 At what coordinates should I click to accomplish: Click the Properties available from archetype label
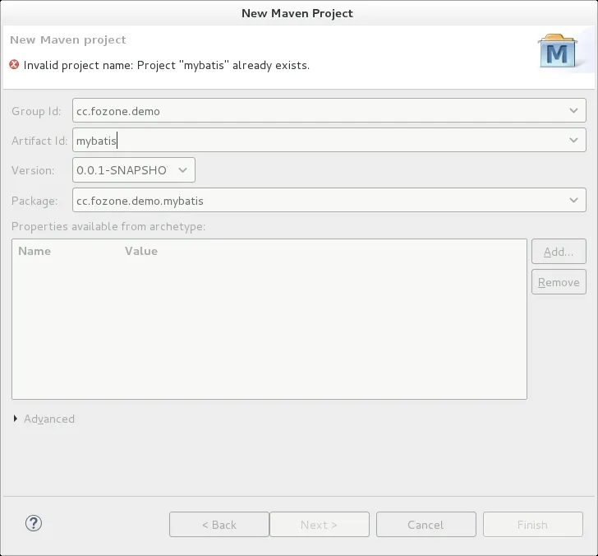click(108, 226)
